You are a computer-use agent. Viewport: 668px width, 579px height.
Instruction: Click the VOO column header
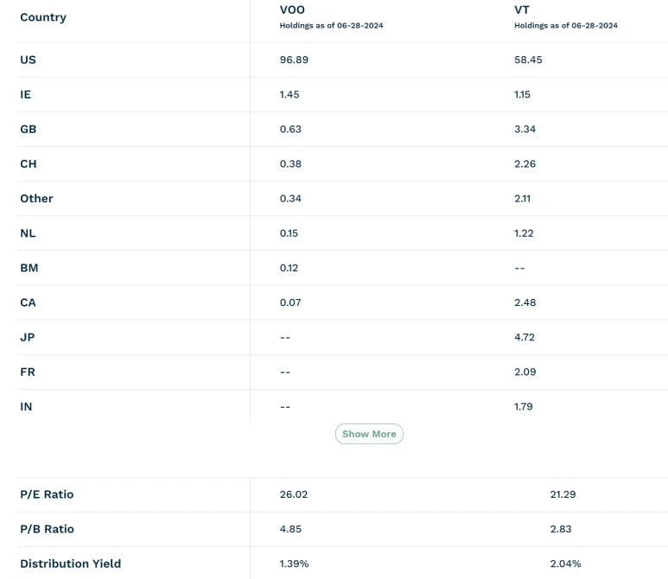[x=292, y=10]
